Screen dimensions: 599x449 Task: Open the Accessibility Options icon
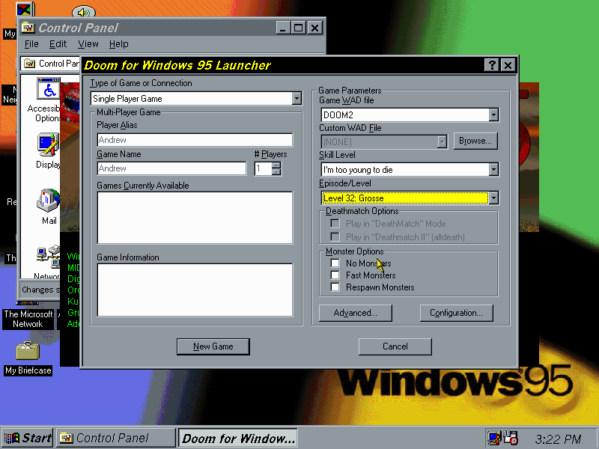coord(49,93)
